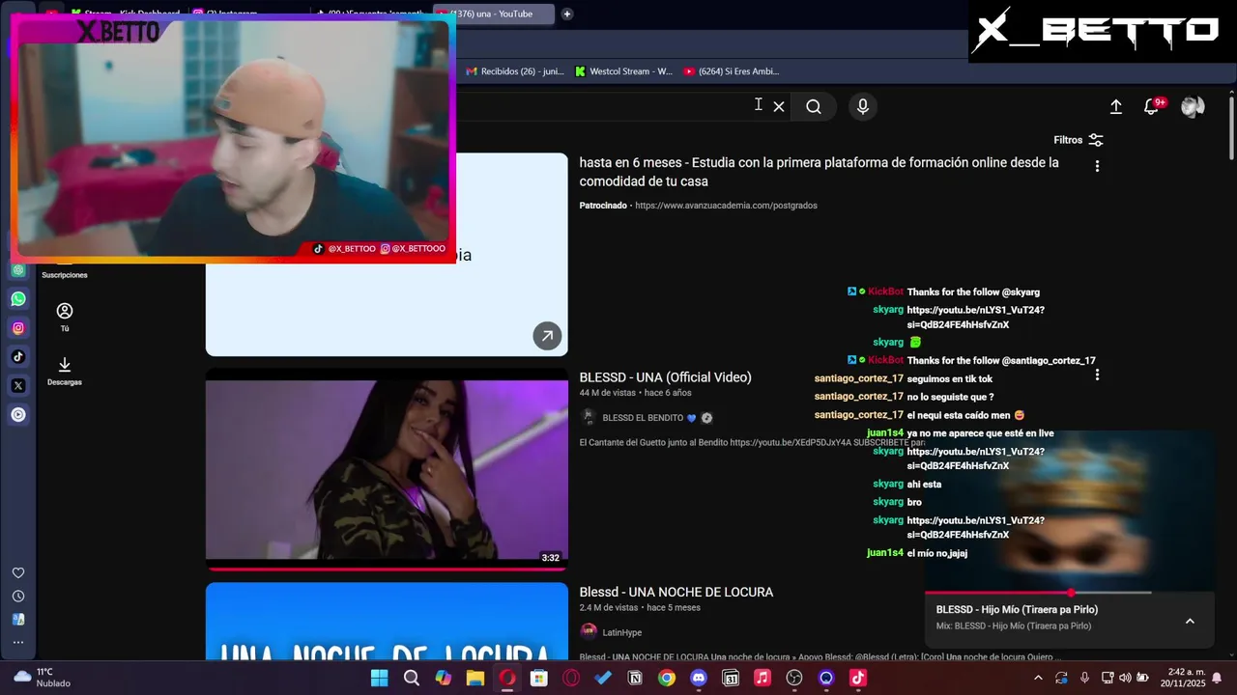Image resolution: width=1237 pixels, height=695 pixels.
Task: Open 'Westcol Stream' Kick bookmark
Action: 623,71
